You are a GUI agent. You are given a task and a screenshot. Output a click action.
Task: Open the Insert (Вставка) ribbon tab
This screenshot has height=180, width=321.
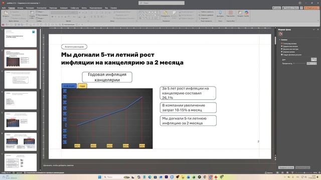(x=20, y=8)
